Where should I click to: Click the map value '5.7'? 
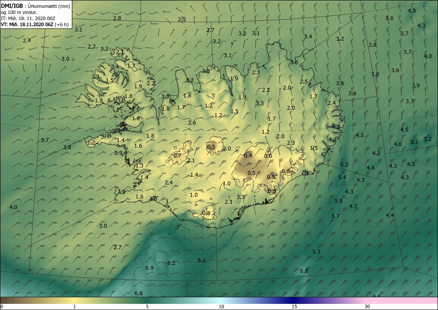336,216
